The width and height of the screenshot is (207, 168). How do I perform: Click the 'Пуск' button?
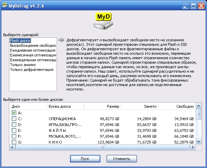point(85,159)
